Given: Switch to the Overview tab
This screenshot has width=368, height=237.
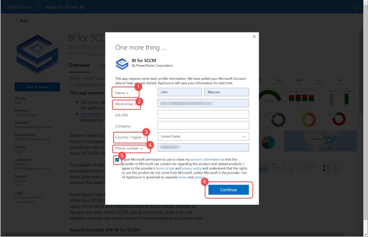Looking at the screenshot, I should [x=79, y=65].
